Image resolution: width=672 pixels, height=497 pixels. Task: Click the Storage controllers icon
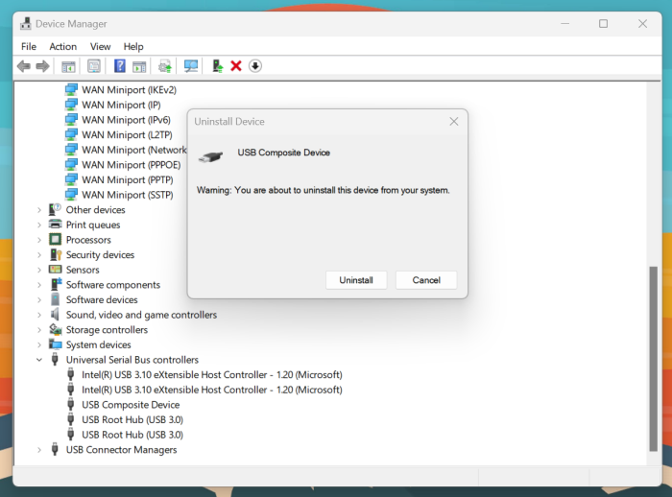56,329
